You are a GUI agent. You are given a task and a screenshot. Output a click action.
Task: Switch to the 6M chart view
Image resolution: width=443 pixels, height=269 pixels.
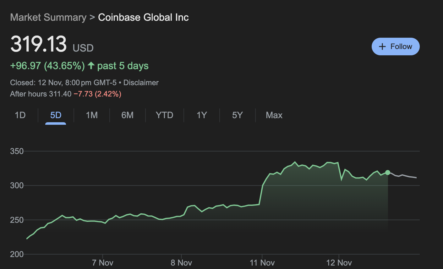[127, 115]
